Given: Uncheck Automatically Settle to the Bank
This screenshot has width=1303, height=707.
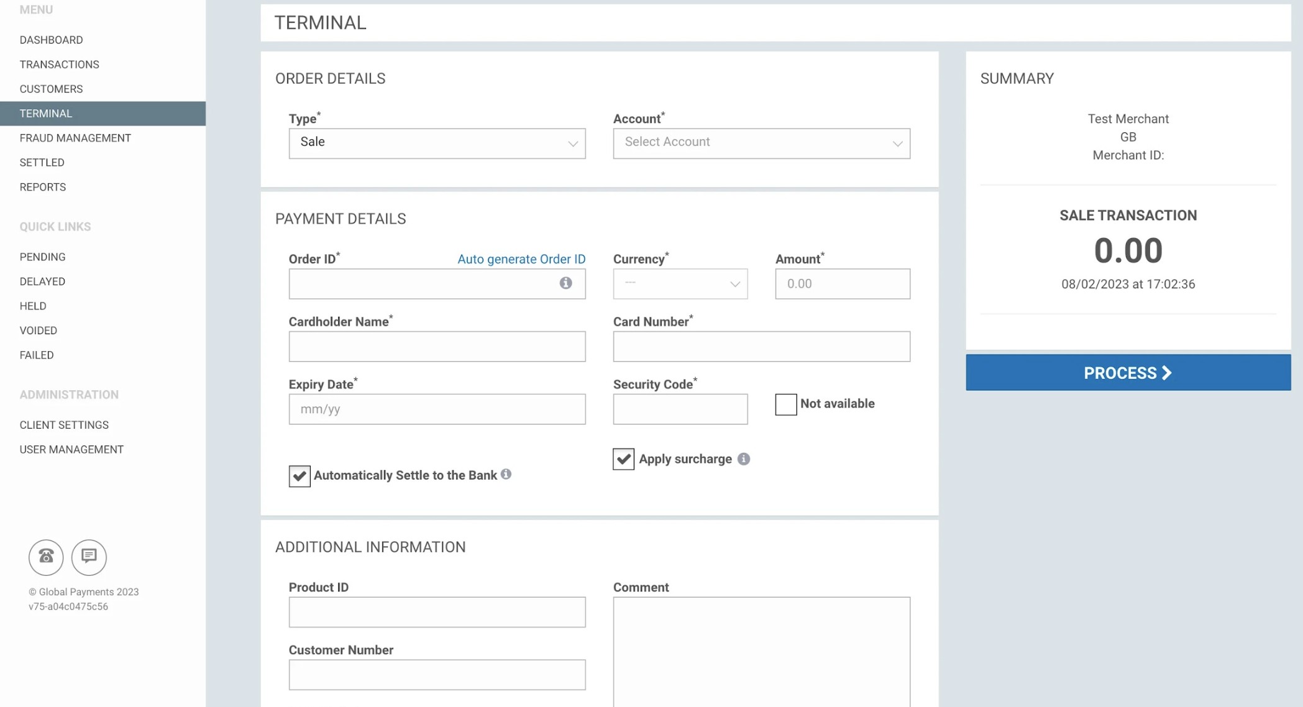Looking at the screenshot, I should coord(299,476).
